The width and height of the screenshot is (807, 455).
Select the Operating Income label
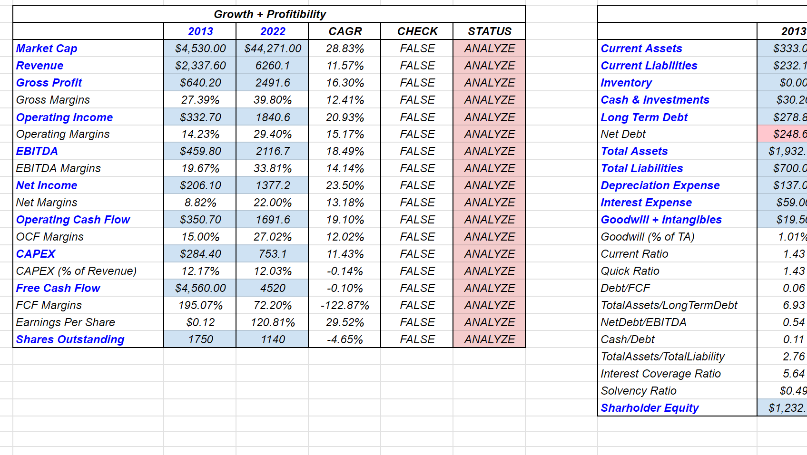65,117
